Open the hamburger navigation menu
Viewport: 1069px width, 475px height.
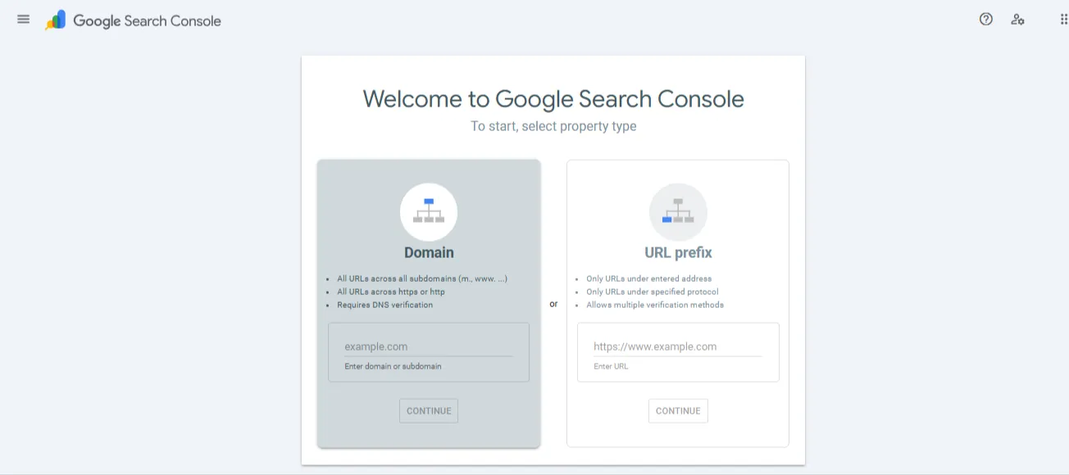[23, 19]
